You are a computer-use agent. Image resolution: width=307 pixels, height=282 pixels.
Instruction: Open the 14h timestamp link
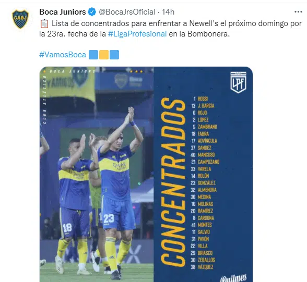(x=168, y=12)
